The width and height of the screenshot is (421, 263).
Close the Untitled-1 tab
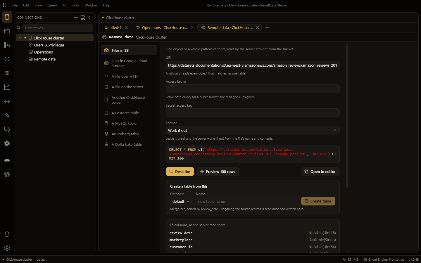tap(126, 27)
